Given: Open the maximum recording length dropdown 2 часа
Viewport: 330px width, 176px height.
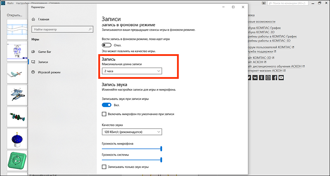Looking at the screenshot, I should (x=132, y=71).
